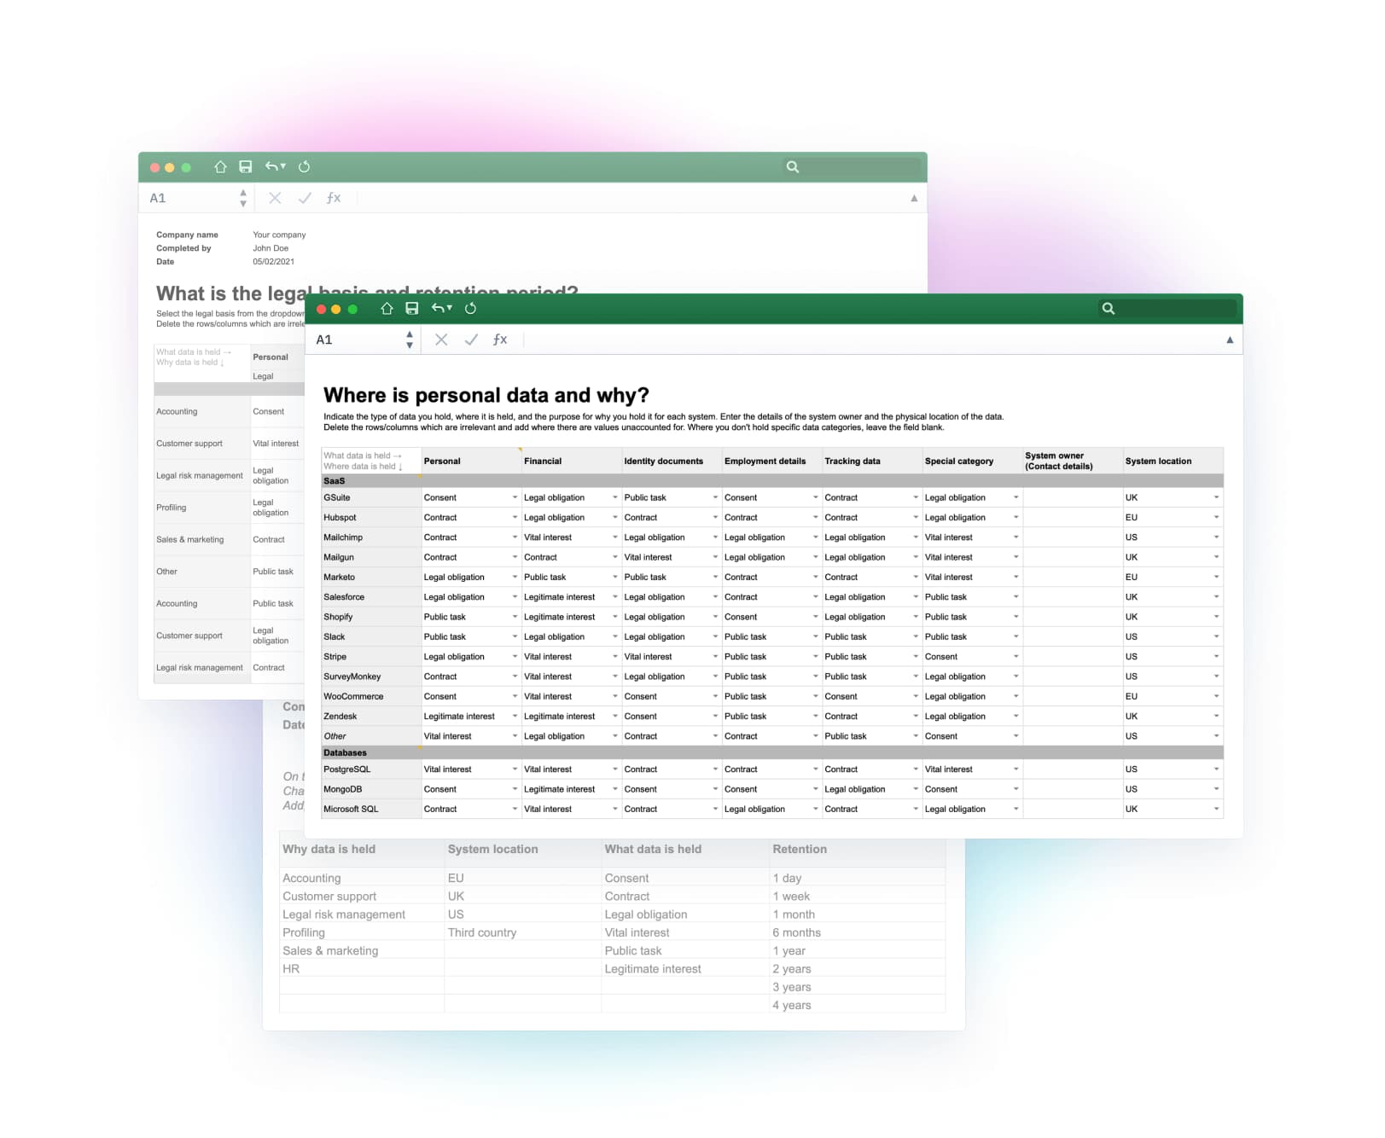
Task: Open Marketo Tracking data dropdown
Action: (x=916, y=578)
